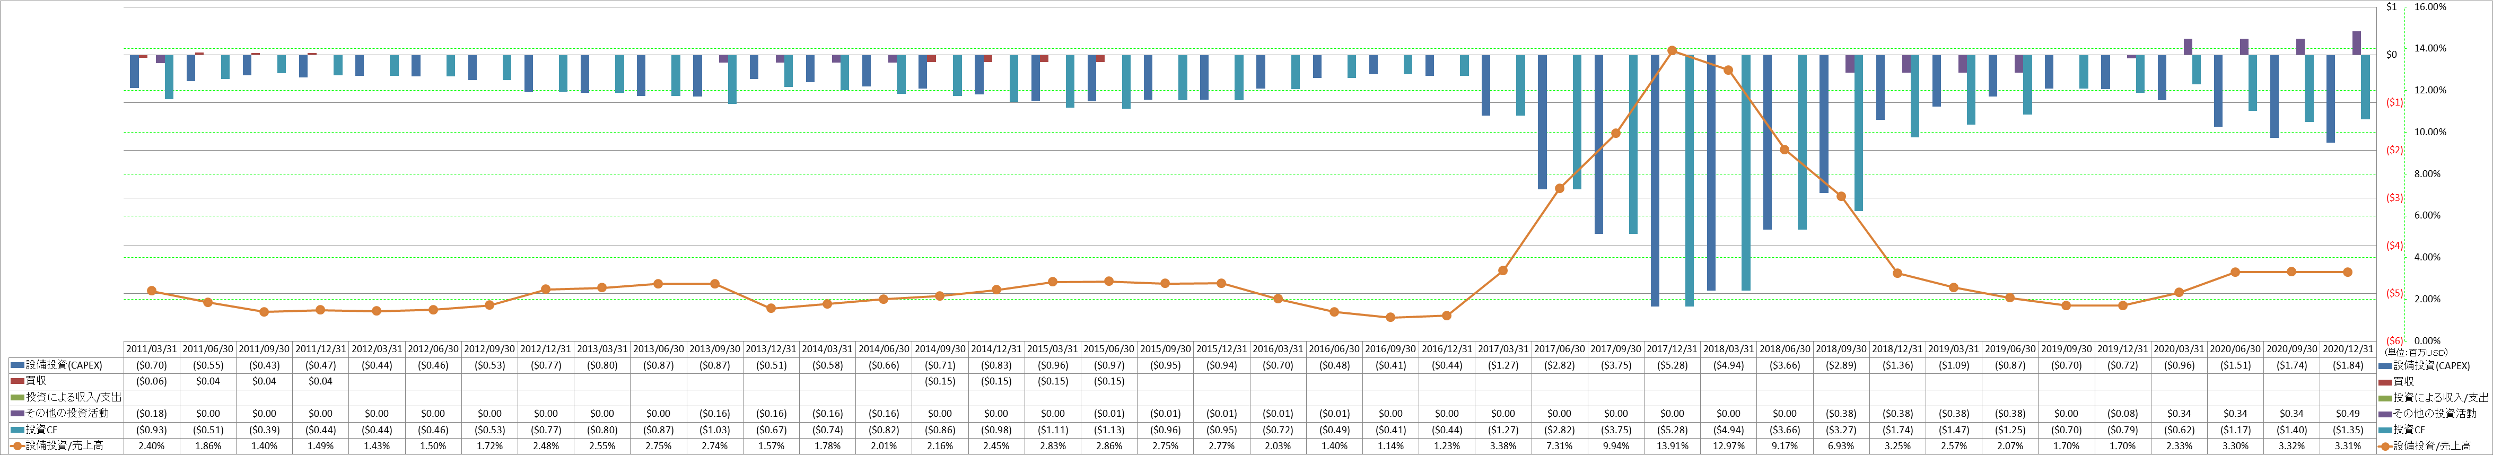
Task: Click the 2.40% ratio cell
Action: 151,447
